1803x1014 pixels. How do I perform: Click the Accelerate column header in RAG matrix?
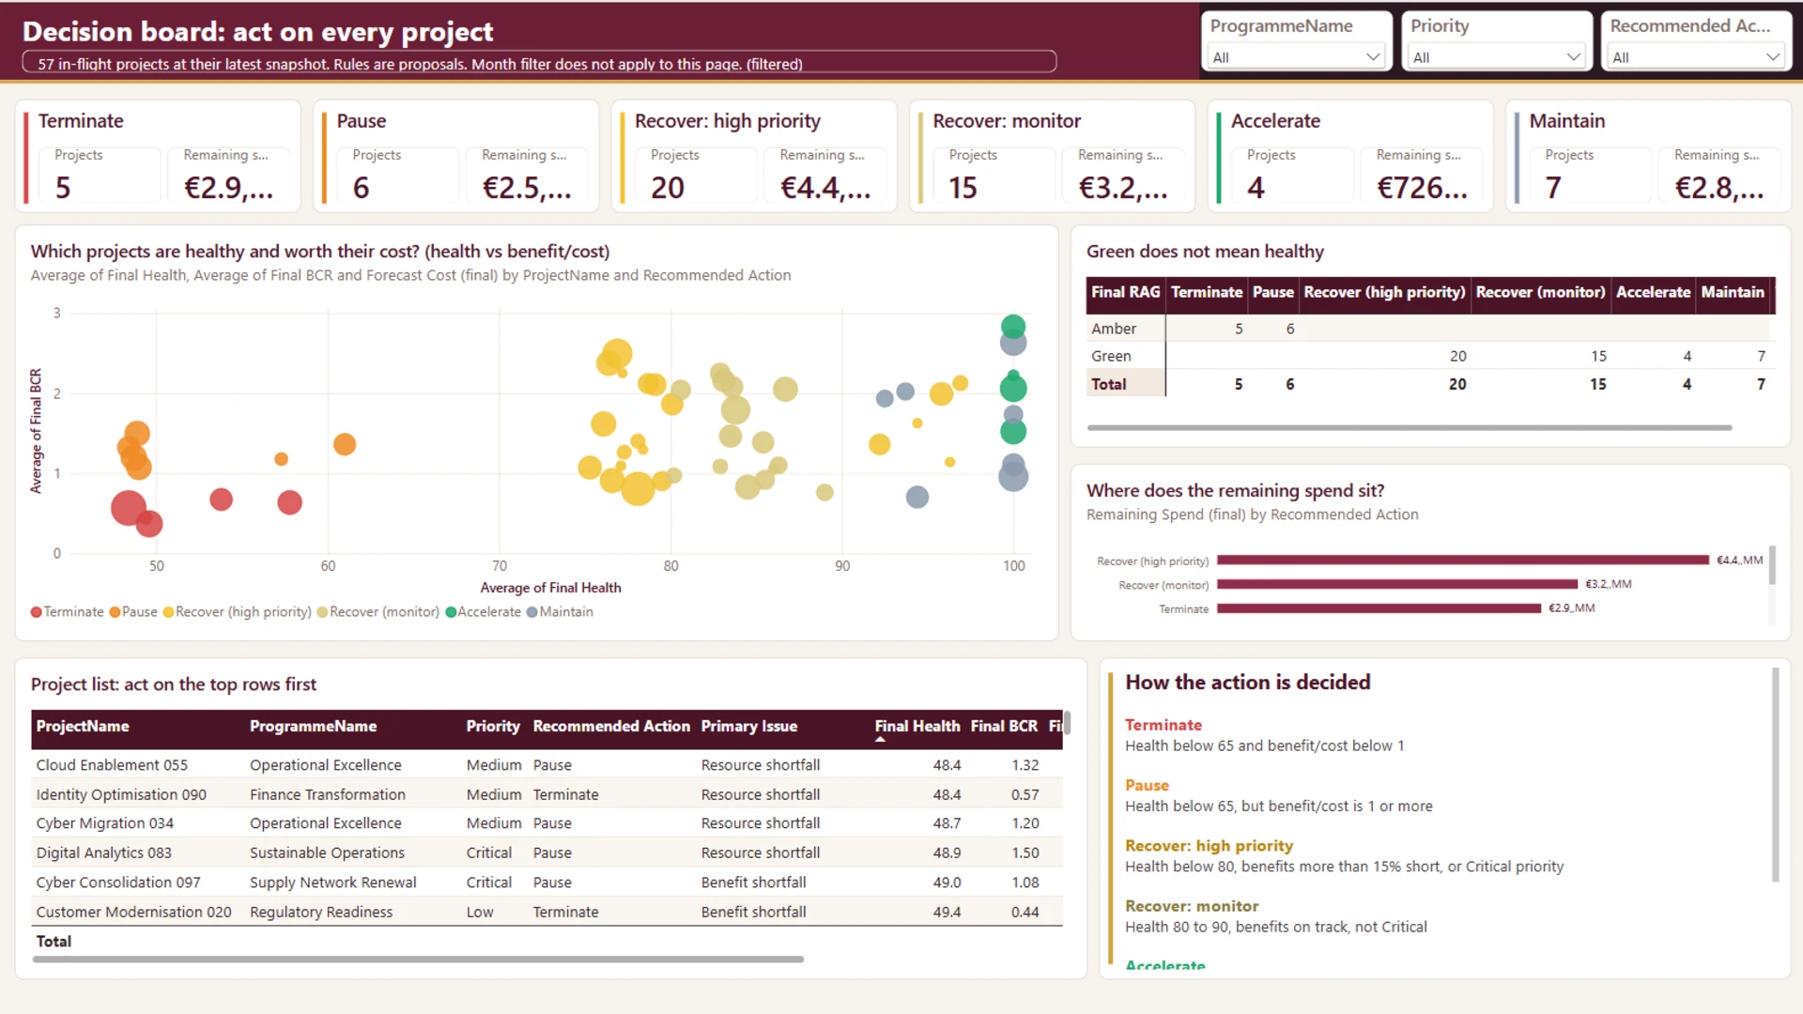[1653, 292]
